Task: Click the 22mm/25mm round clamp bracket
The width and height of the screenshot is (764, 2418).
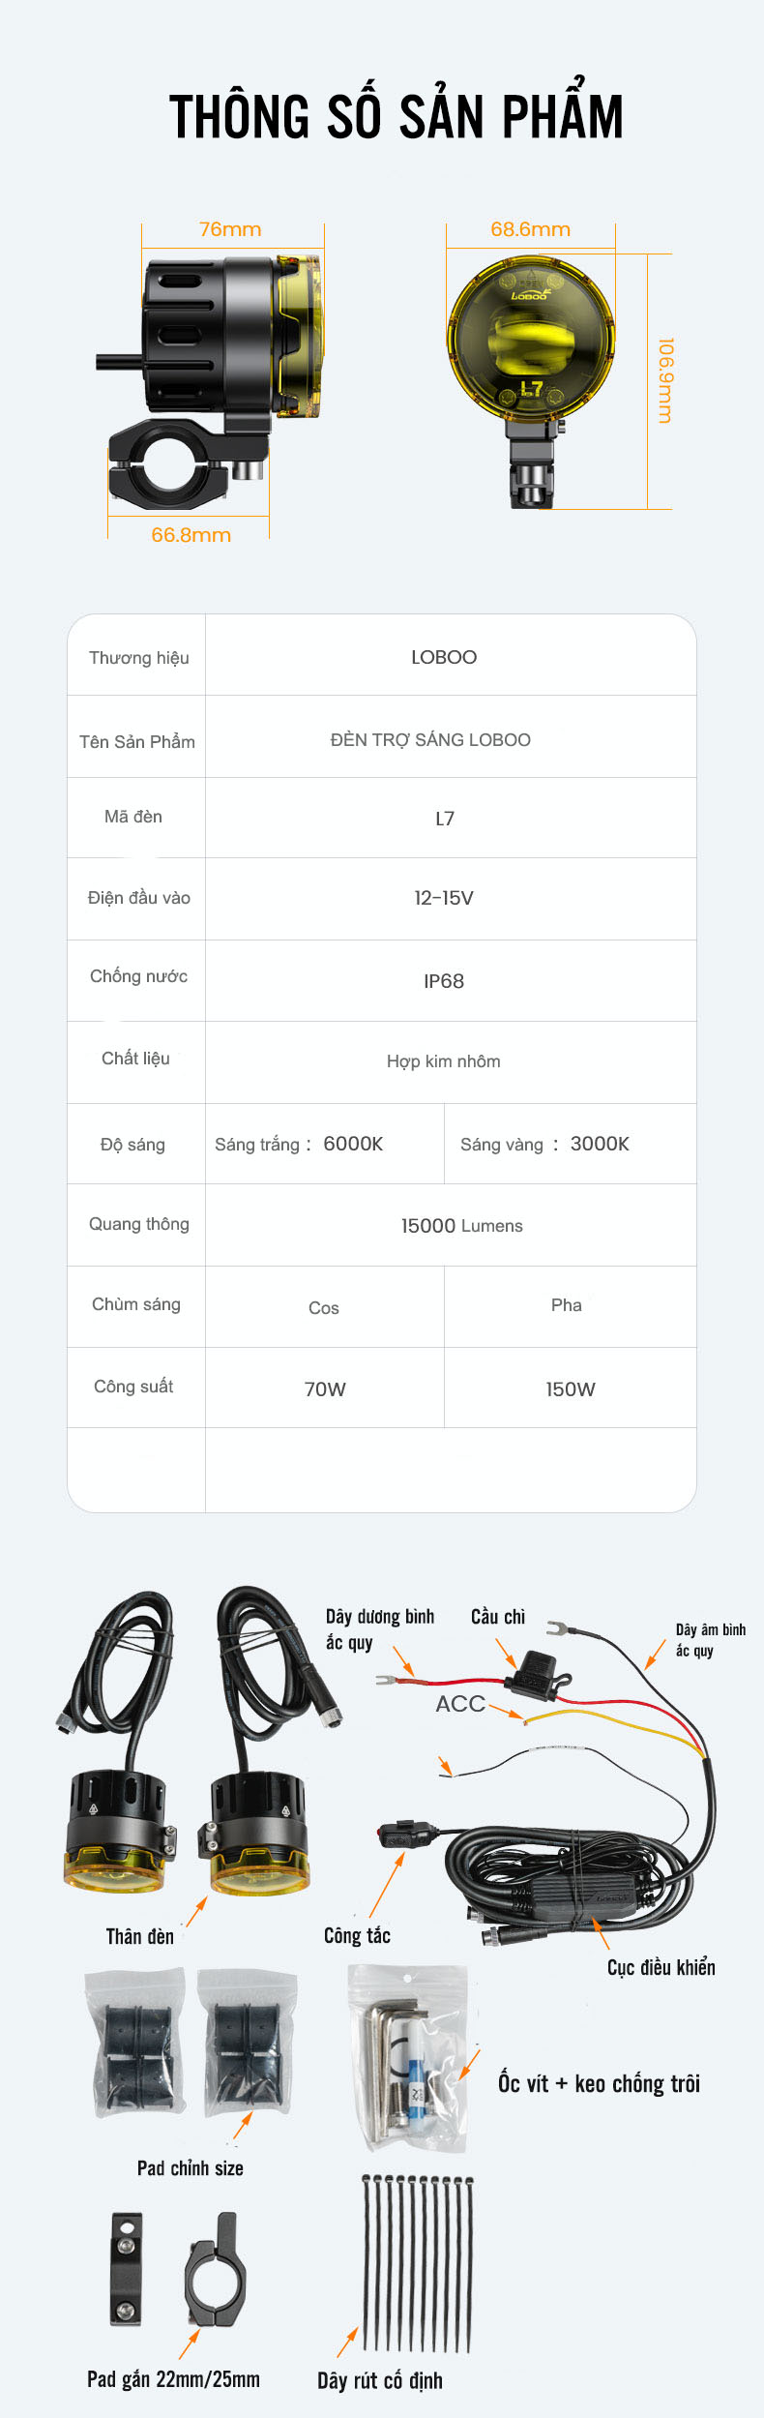Action: click(215, 2269)
